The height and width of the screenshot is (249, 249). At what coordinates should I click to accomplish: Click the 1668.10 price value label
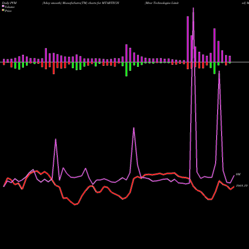pyautogui.click(x=242, y=186)
